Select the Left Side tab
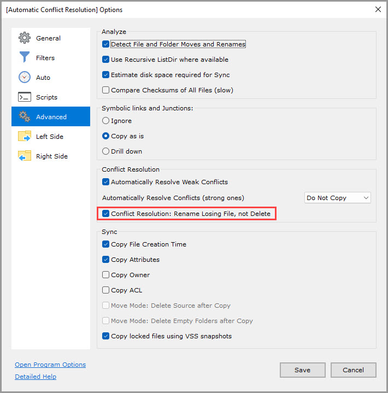The width and height of the screenshot is (388, 393). 51,136
